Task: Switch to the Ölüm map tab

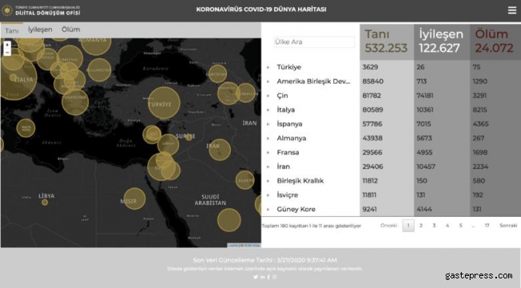Action: click(71, 30)
